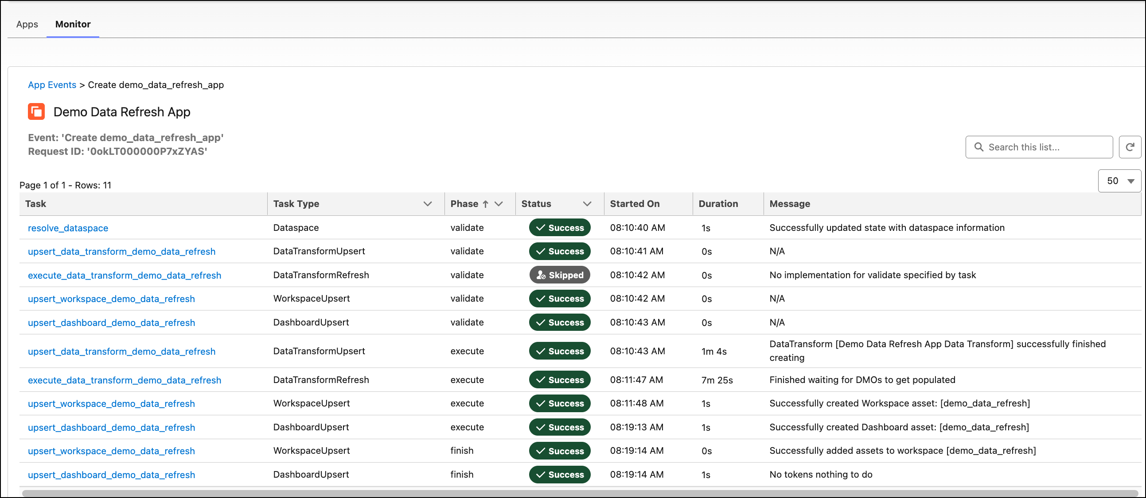This screenshot has width=1146, height=498.
Task: Open upsert_dashboard_demo_data_refresh link started 08:19:13 AM
Action: pyautogui.click(x=111, y=427)
